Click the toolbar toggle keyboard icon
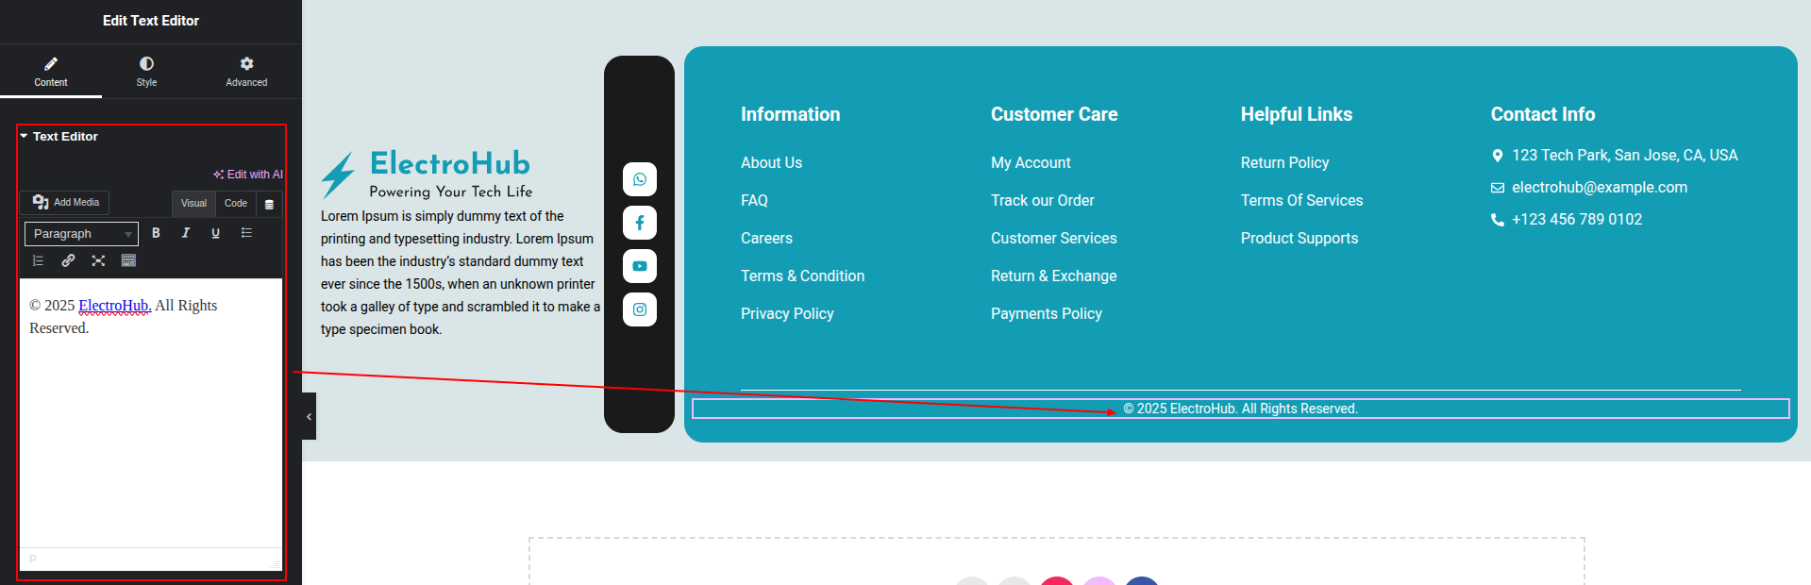This screenshot has height=585, width=1811. pyautogui.click(x=128, y=260)
